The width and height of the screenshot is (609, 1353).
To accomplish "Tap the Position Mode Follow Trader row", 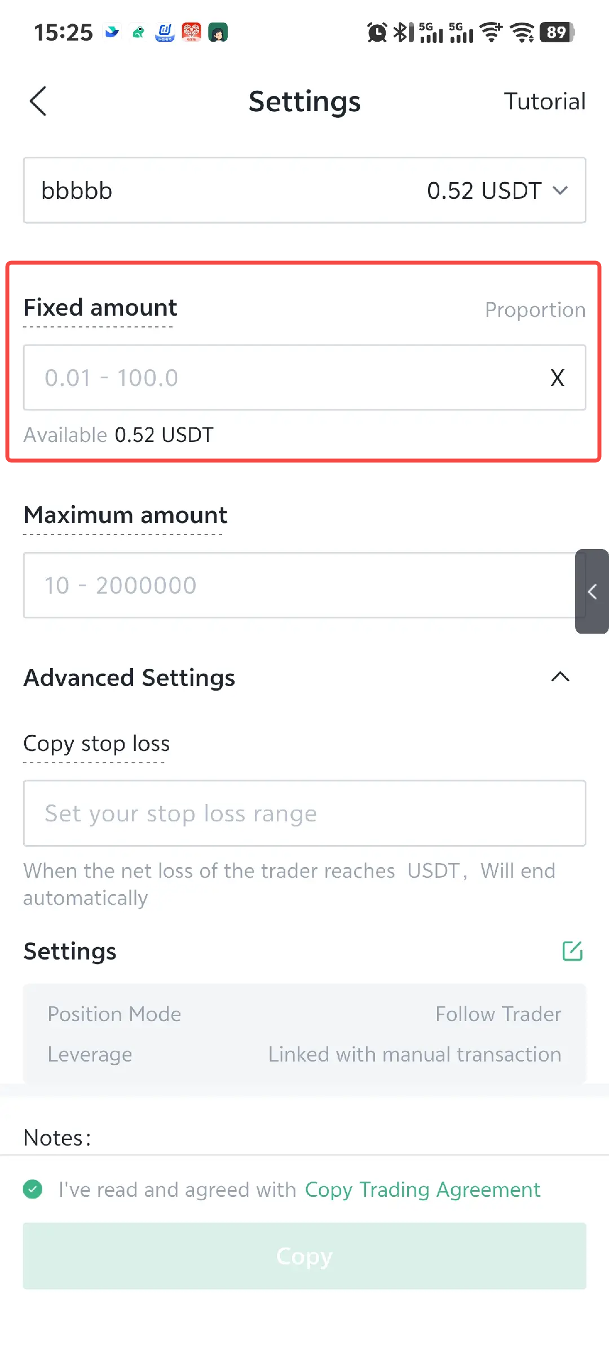I will (x=304, y=1014).
